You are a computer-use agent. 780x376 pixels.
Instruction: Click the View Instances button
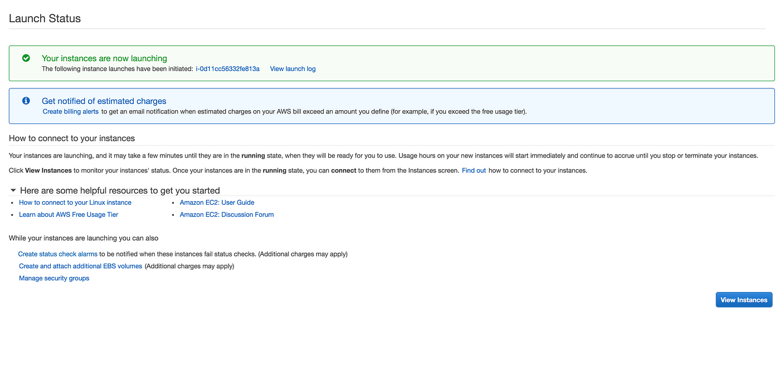click(744, 300)
